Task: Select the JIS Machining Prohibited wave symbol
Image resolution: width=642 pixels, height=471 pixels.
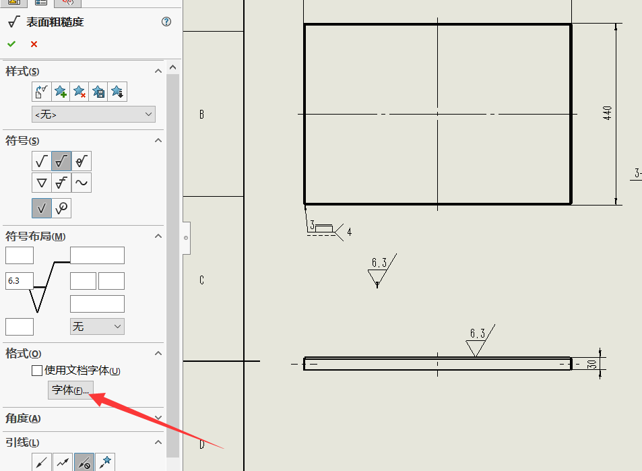Action: (82, 183)
